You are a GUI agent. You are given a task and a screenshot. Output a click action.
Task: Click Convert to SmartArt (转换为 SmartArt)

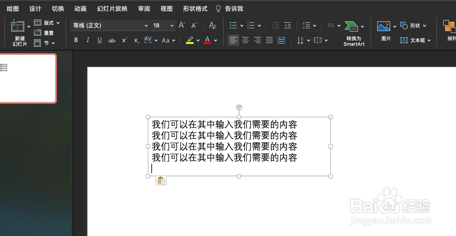354,34
